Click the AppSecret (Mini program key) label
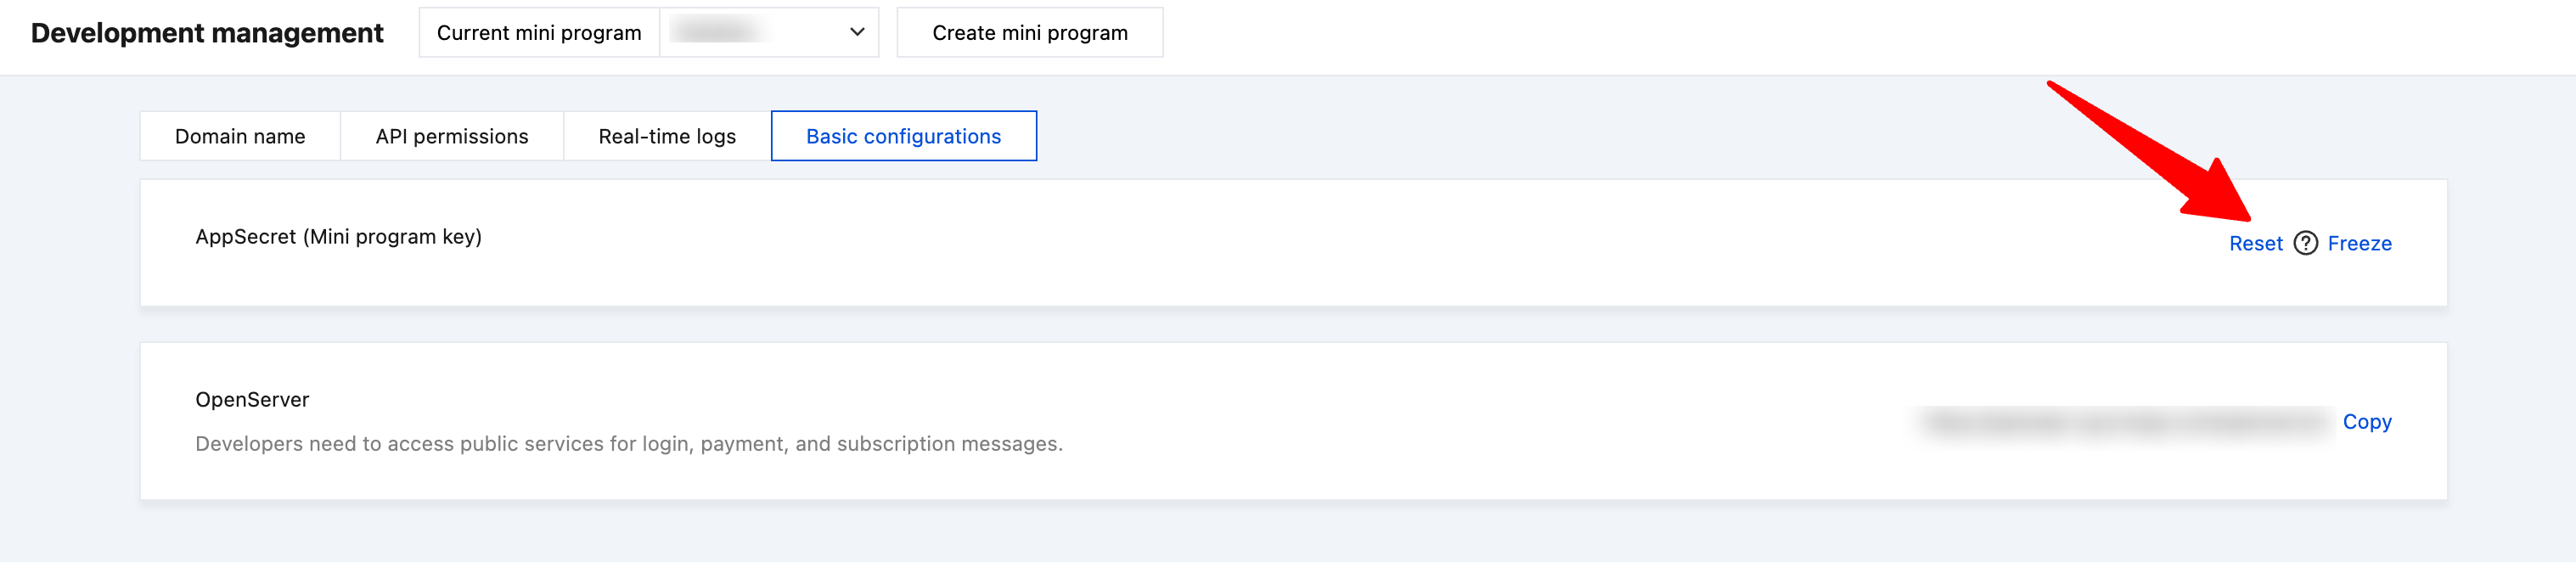Screen dimensions: 2576x562 338,237
